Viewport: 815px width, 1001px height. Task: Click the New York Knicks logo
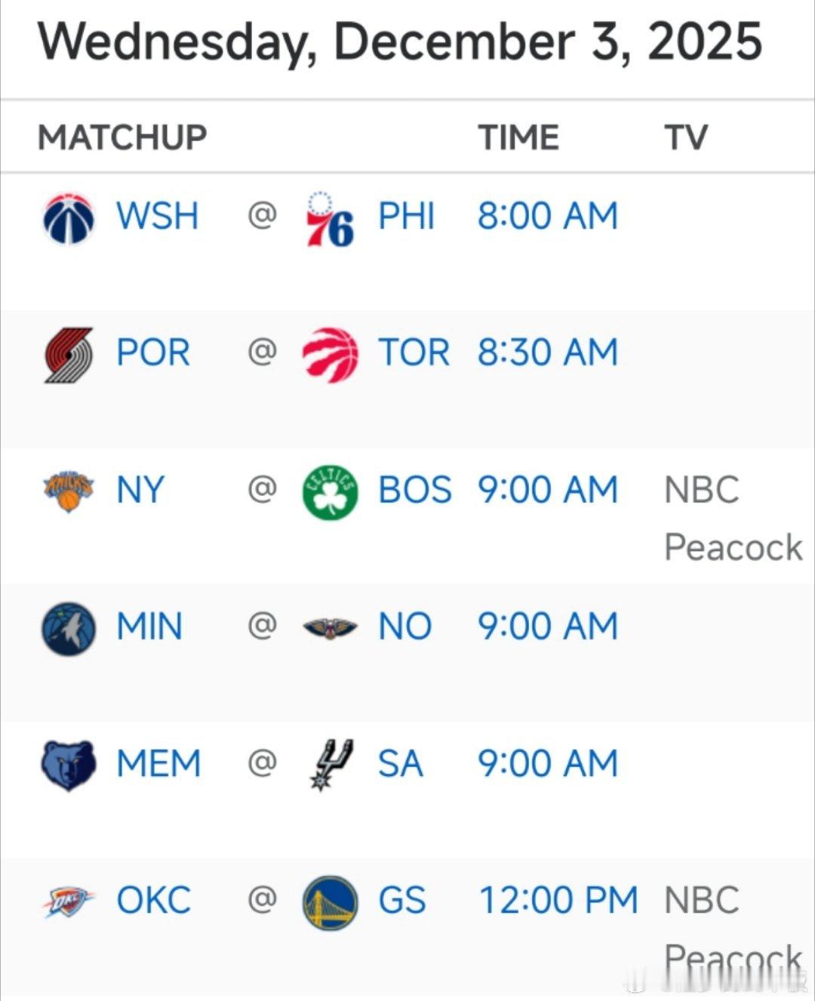coord(69,491)
